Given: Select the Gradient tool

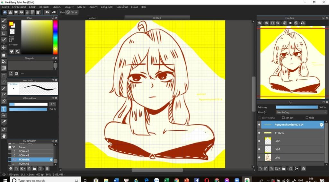Looking at the screenshot, I should tap(4, 68).
